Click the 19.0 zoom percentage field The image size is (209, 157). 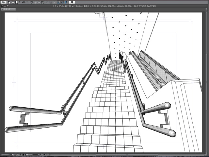(14, 155)
